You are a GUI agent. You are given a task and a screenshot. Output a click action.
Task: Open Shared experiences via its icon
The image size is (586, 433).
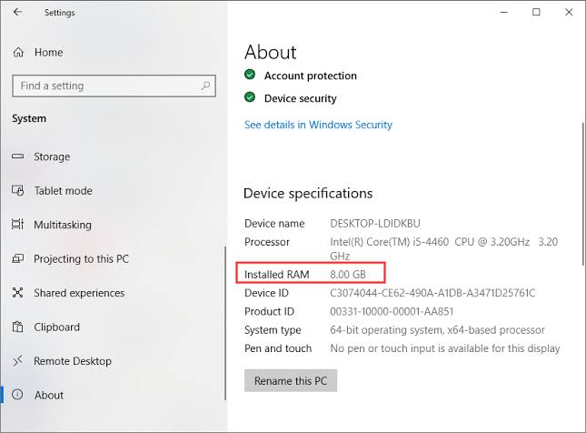click(x=17, y=293)
